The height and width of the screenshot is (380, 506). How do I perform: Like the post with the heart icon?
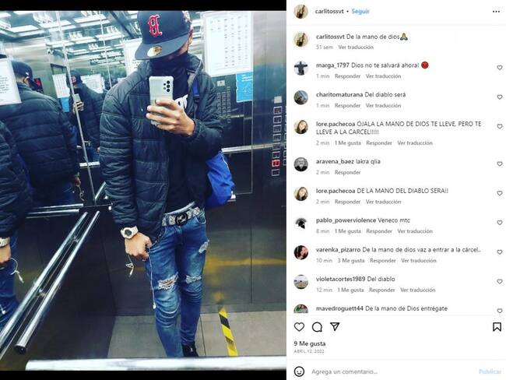(299, 327)
